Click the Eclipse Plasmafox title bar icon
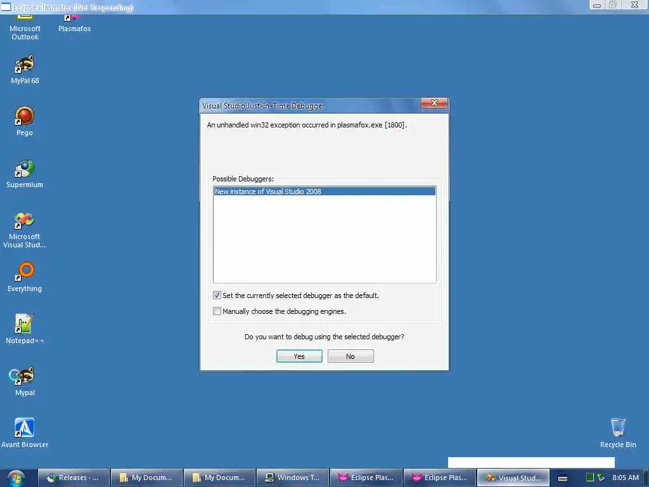Viewport: 649px width, 487px height. pyautogui.click(x=5, y=6)
